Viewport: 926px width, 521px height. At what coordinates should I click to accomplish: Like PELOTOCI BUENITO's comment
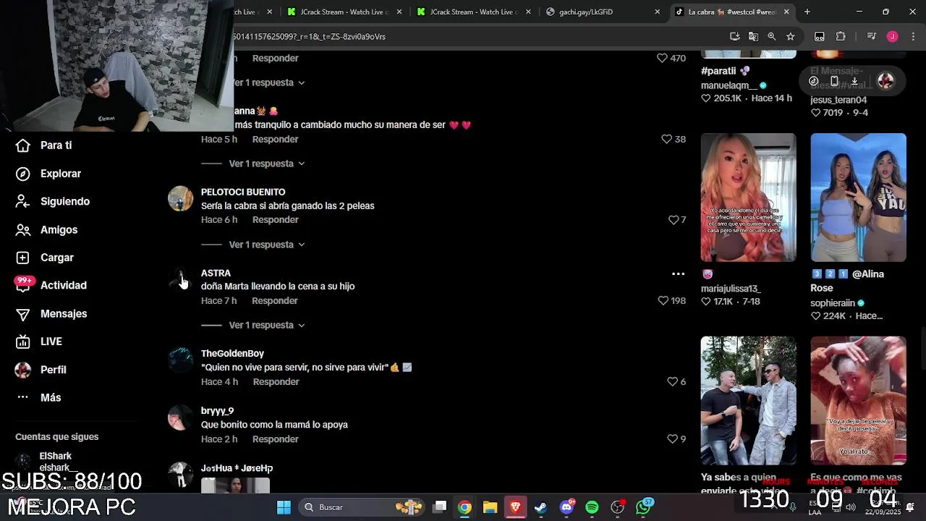pyautogui.click(x=673, y=219)
